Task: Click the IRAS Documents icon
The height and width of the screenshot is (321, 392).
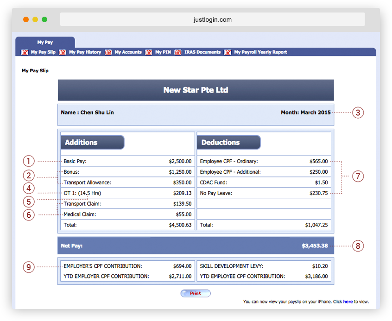Action: click(x=178, y=52)
